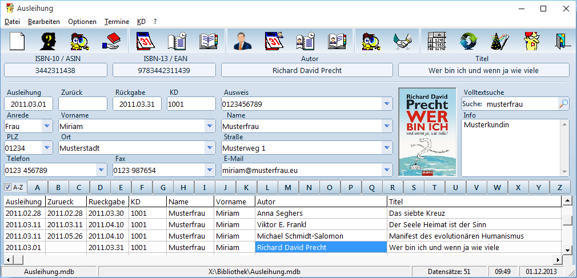Click the hand holding red book icon
This screenshot has width=577, height=278.
coord(111,41)
